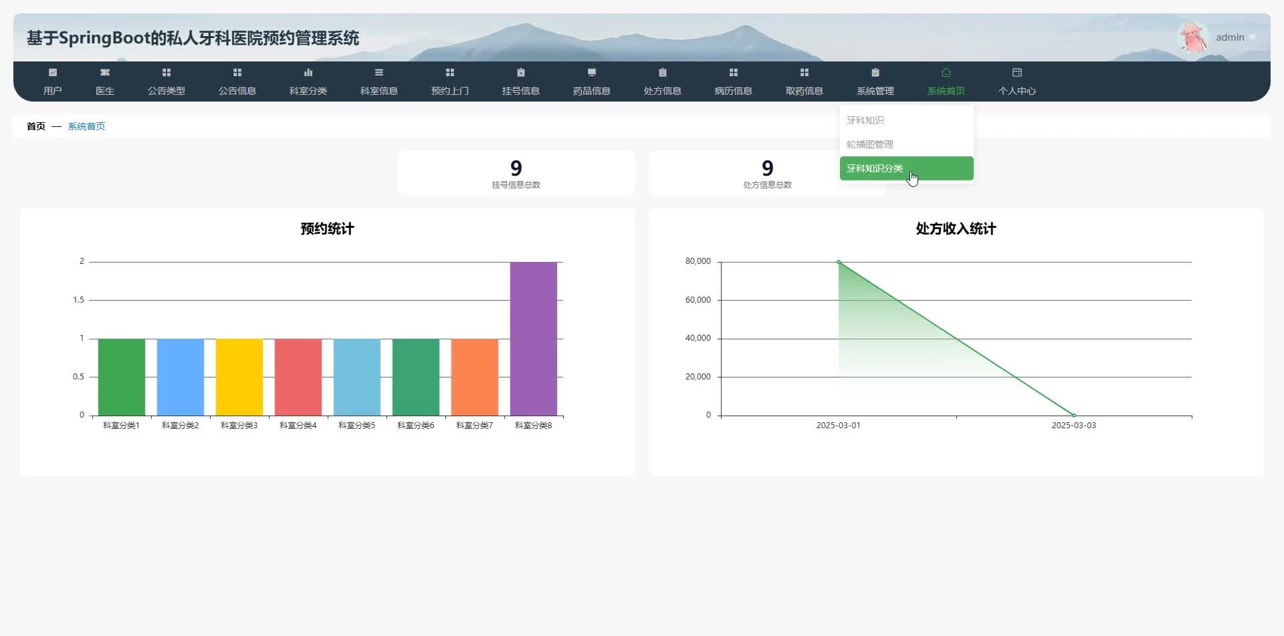This screenshot has width=1284, height=636.
Task: Select the 系统首页 home icon
Action: 946,72
